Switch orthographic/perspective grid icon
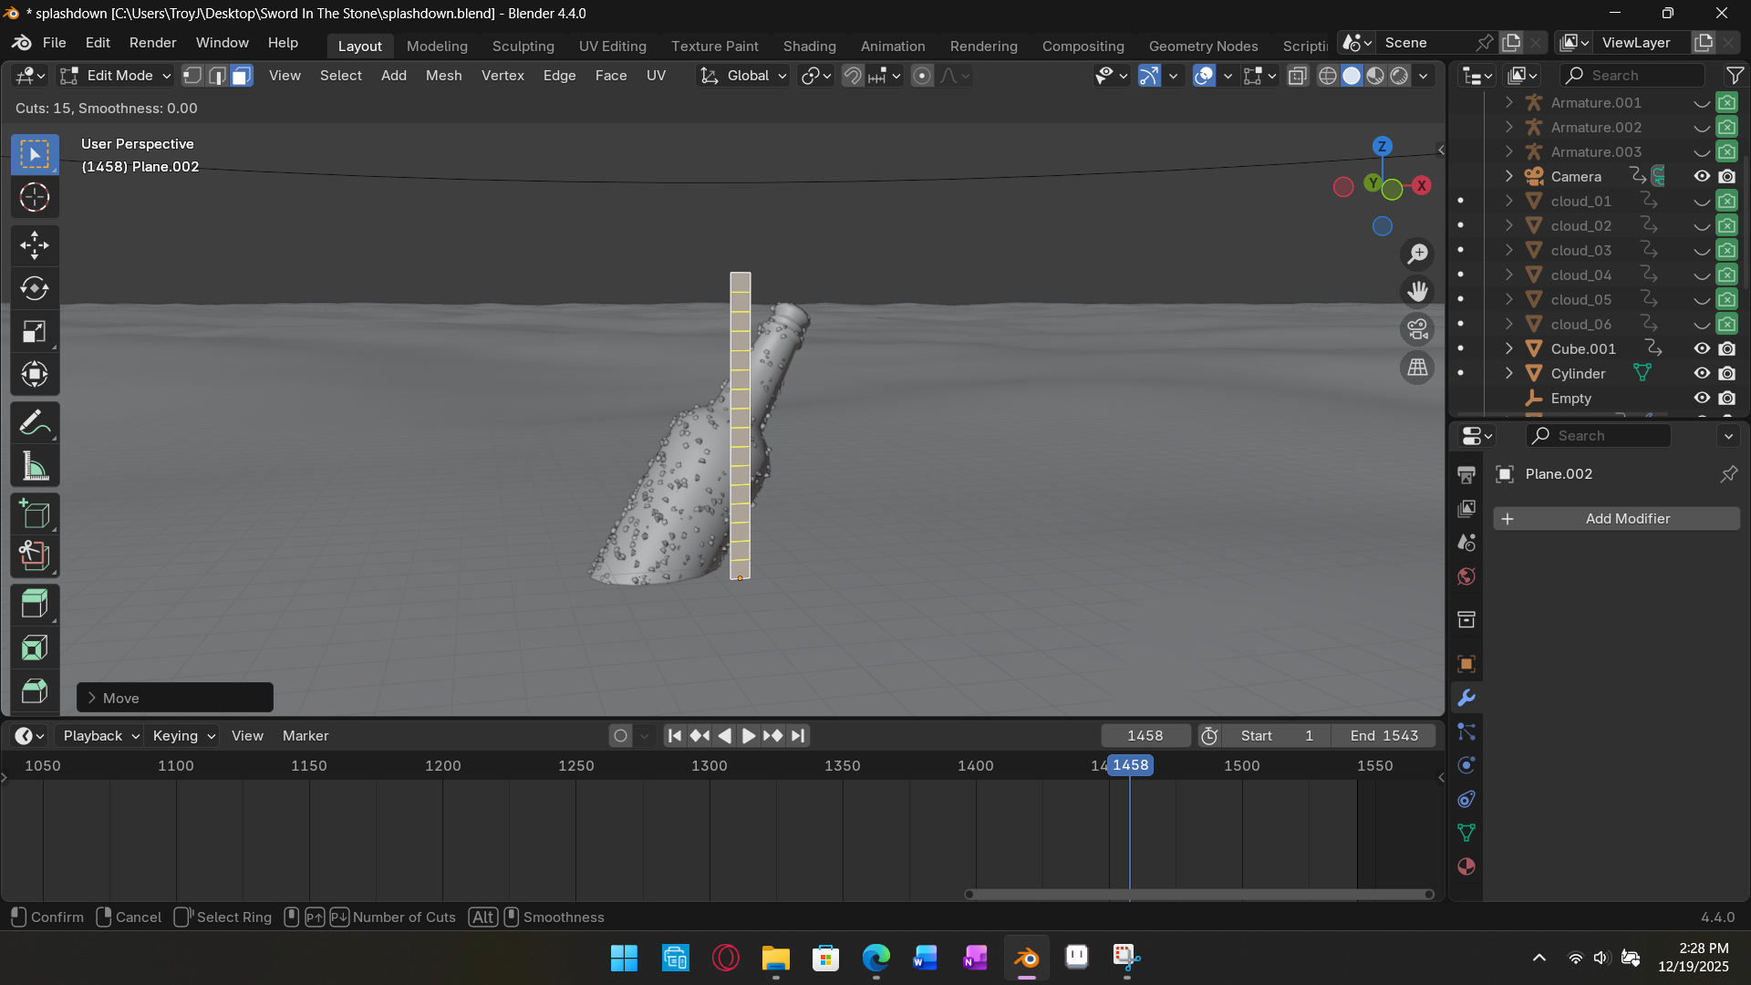Image resolution: width=1751 pixels, height=985 pixels. 1417,368
